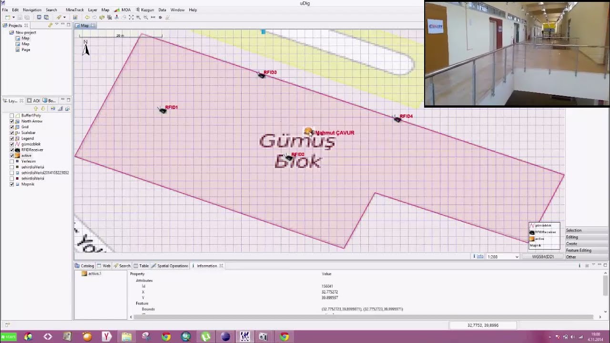
Task: Click the Information panel vertical scrollbar
Action: 606,286
